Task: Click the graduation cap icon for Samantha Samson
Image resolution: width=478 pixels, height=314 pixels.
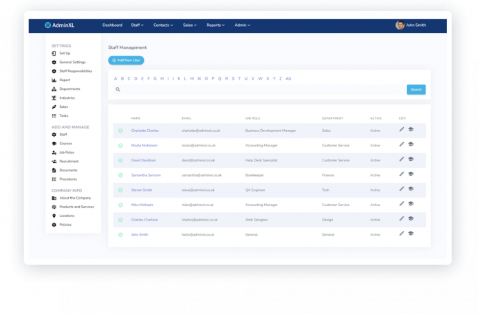Action: [411, 175]
